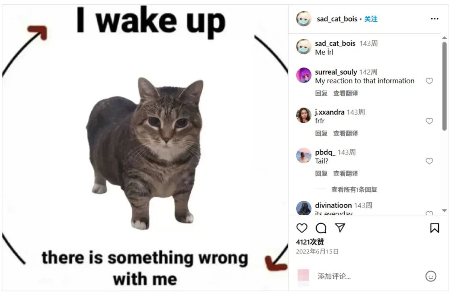This screenshot has height=293, width=450.
Task: Expand 查看所有1条回复 under pbdq_ comment
Action: click(354, 189)
